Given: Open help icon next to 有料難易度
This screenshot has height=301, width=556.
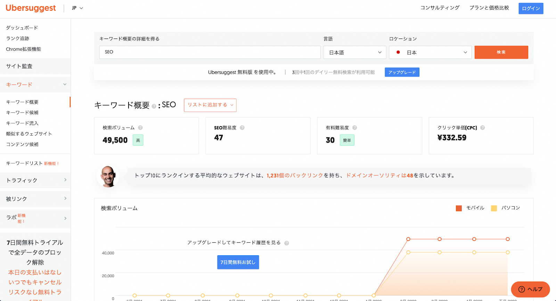Looking at the screenshot, I should click(x=354, y=128).
